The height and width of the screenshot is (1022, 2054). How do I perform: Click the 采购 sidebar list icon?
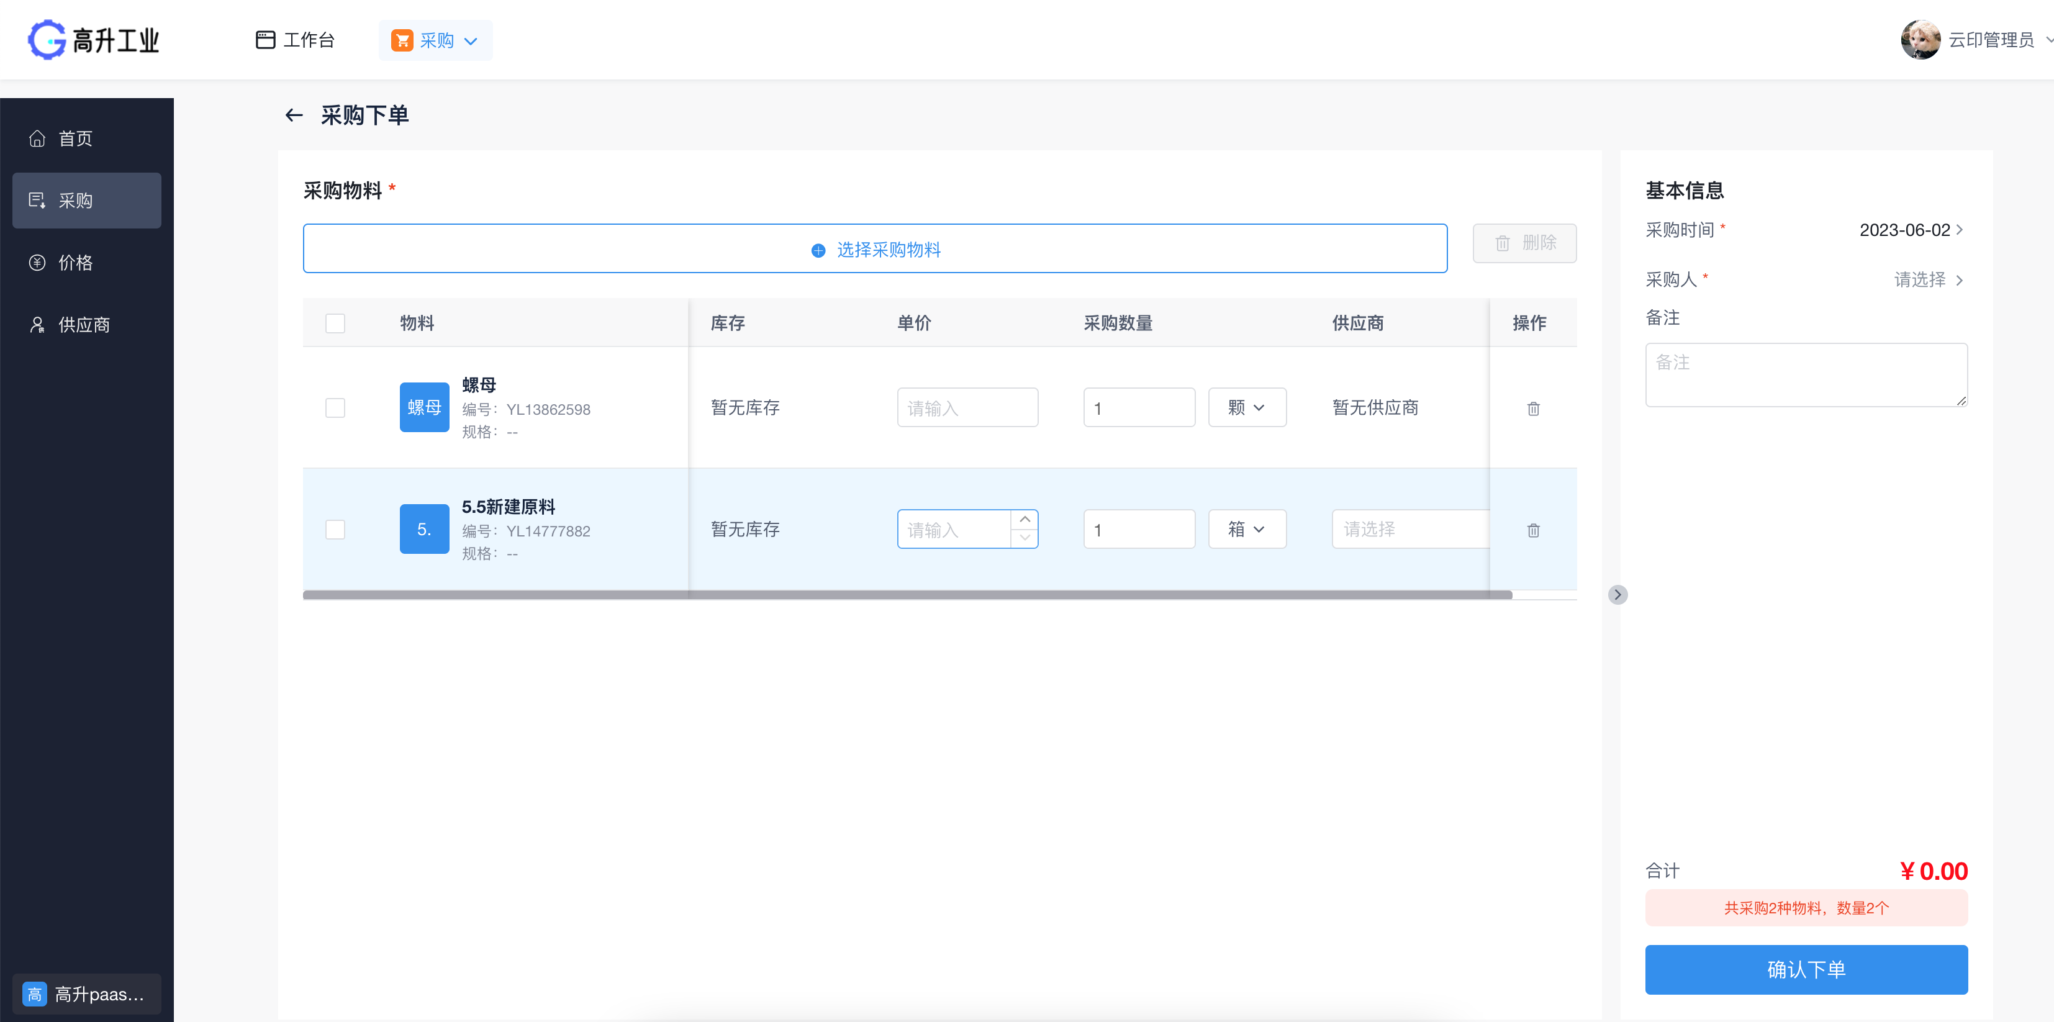pyautogui.click(x=37, y=201)
